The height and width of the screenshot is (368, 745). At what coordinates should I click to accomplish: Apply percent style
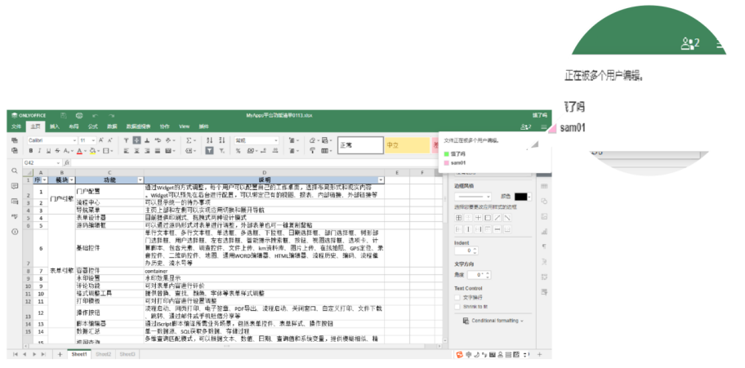coord(238,151)
